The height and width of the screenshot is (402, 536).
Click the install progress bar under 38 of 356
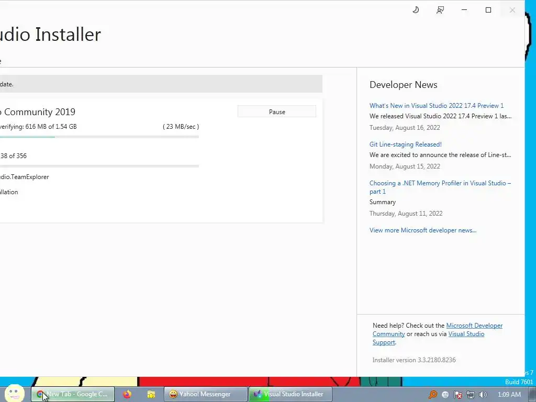[x=99, y=166]
